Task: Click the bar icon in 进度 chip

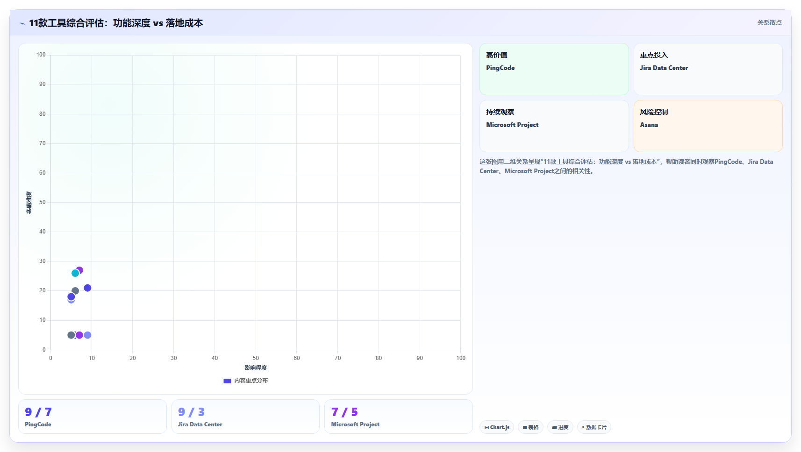Action: coord(555,428)
